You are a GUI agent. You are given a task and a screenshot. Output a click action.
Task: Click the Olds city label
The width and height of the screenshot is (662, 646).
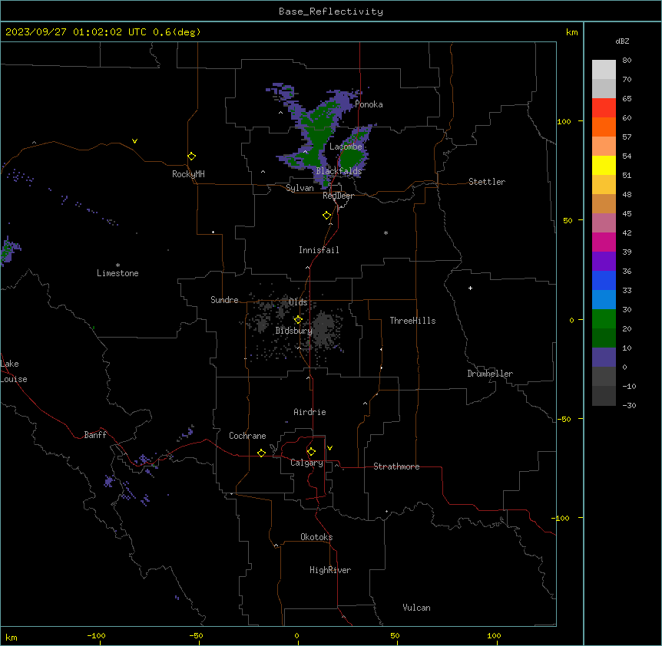[298, 302]
